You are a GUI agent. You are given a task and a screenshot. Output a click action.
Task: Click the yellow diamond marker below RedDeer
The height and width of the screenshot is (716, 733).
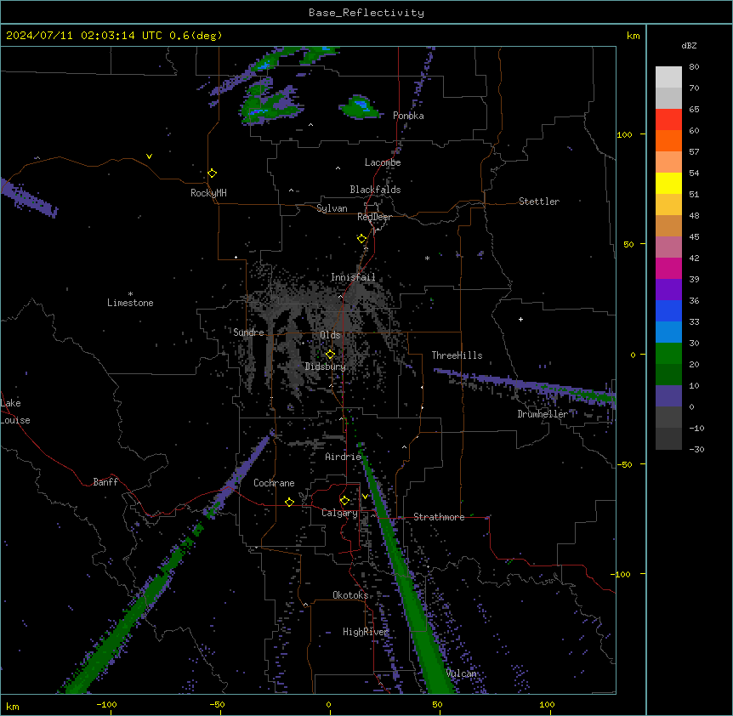pyautogui.click(x=361, y=239)
